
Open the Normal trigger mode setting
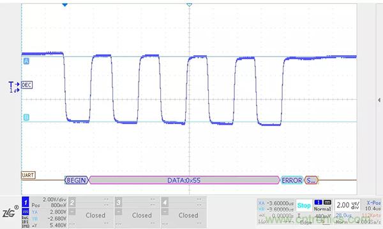[322, 209]
